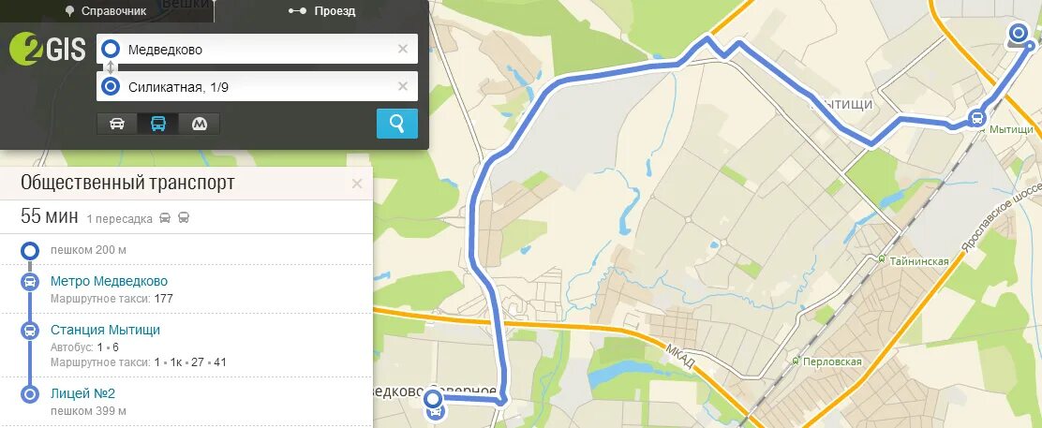Click the blue search magnifier button
The height and width of the screenshot is (428, 1042).
coord(396,124)
